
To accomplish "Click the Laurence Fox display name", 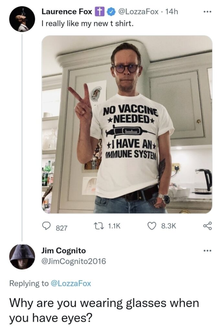I will 67,12.
